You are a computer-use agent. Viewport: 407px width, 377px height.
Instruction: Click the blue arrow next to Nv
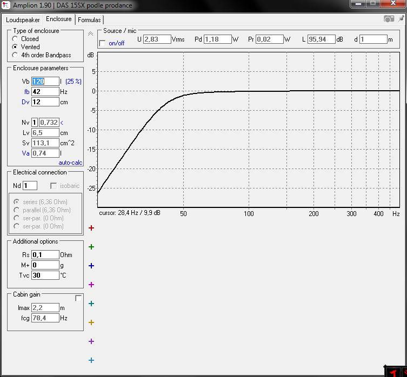[62, 123]
